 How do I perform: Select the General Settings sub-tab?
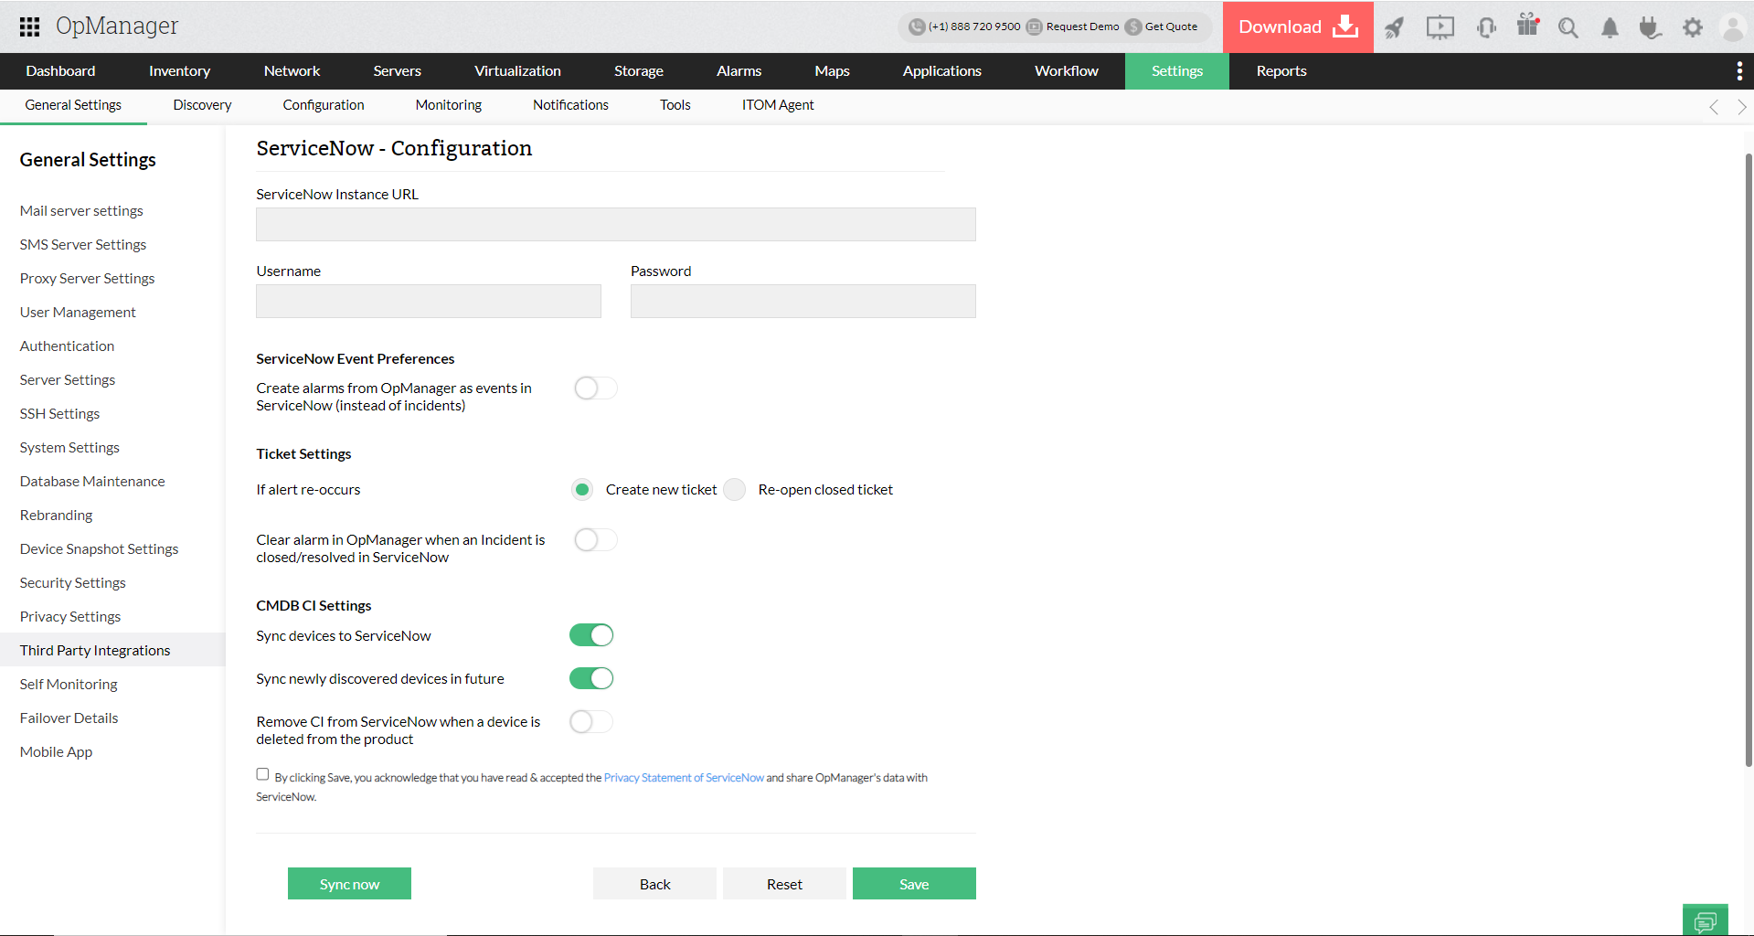(73, 106)
